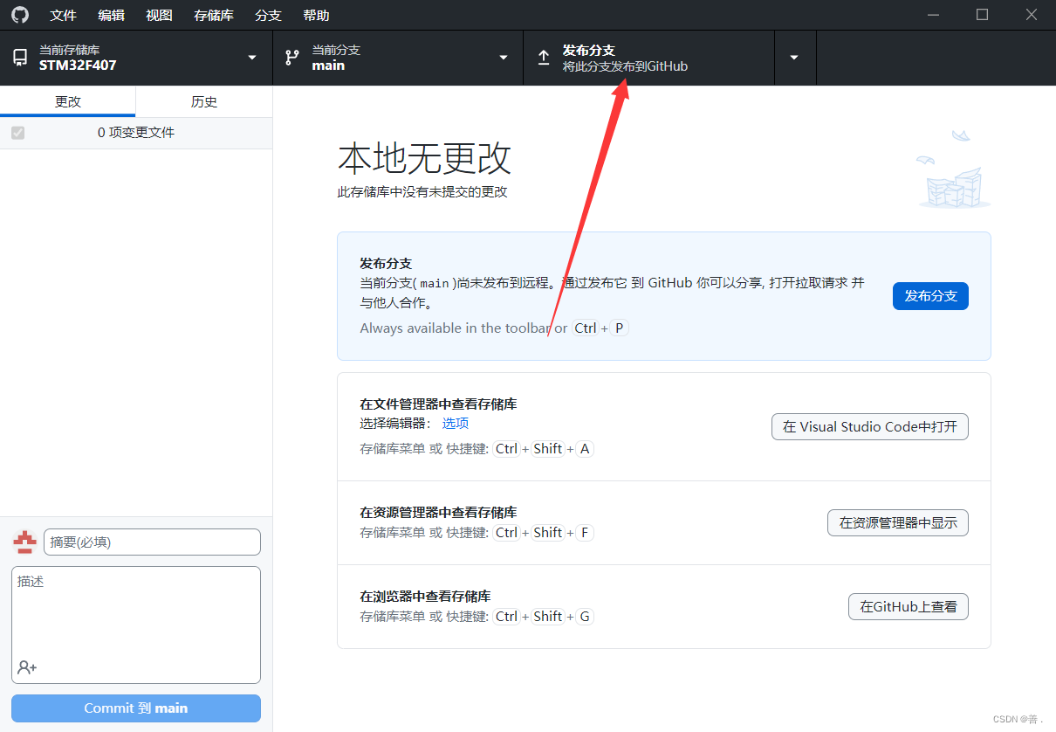The height and width of the screenshot is (732, 1056).
Task: Click the user avatar next to summary field
Action: (24, 542)
